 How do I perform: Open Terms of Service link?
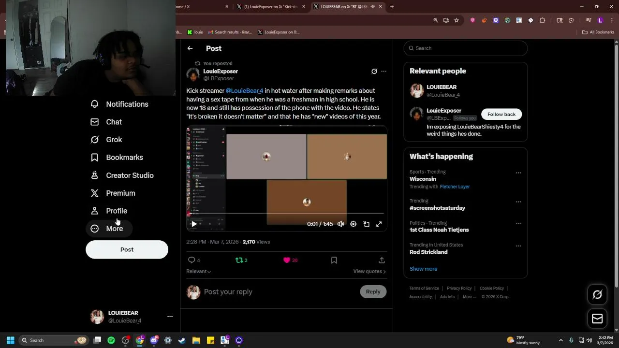coord(424,289)
